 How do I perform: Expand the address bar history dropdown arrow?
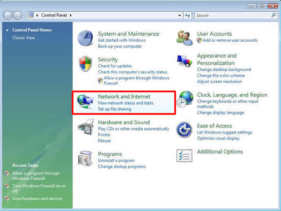point(180,15)
